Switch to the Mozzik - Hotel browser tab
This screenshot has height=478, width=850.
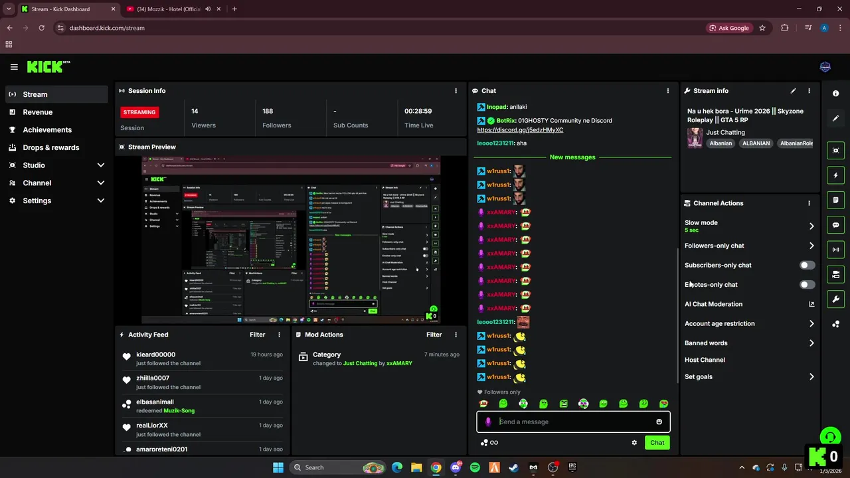pos(173,9)
